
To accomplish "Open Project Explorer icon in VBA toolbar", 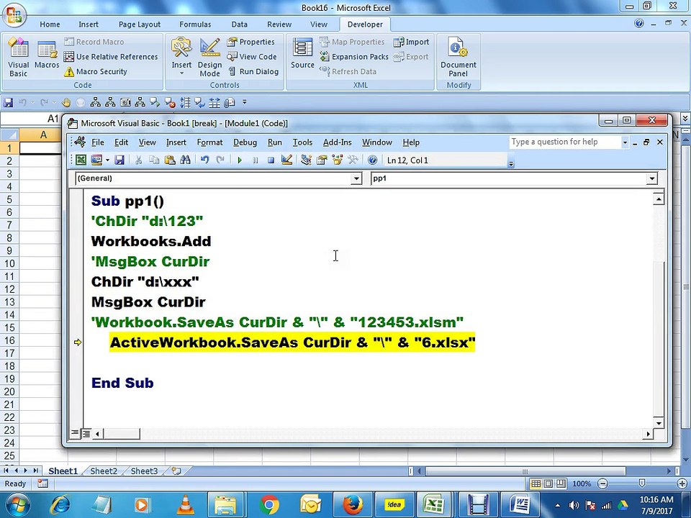I will pos(306,160).
